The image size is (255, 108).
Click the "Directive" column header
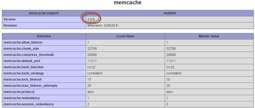tap(44, 36)
